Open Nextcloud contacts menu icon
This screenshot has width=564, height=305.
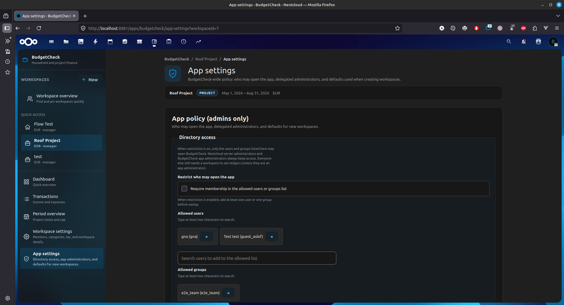(538, 42)
